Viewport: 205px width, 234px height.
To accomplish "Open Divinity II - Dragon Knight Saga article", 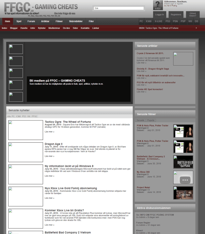I will [153, 69].
